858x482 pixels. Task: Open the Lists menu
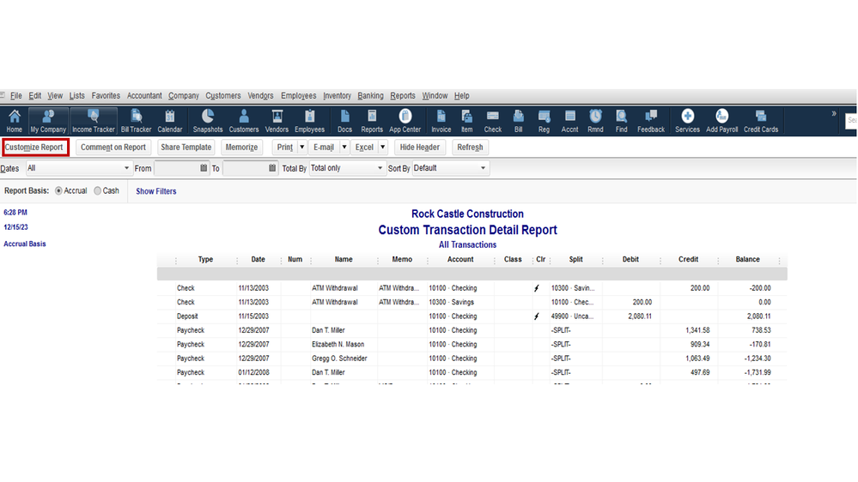pyautogui.click(x=77, y=96)
